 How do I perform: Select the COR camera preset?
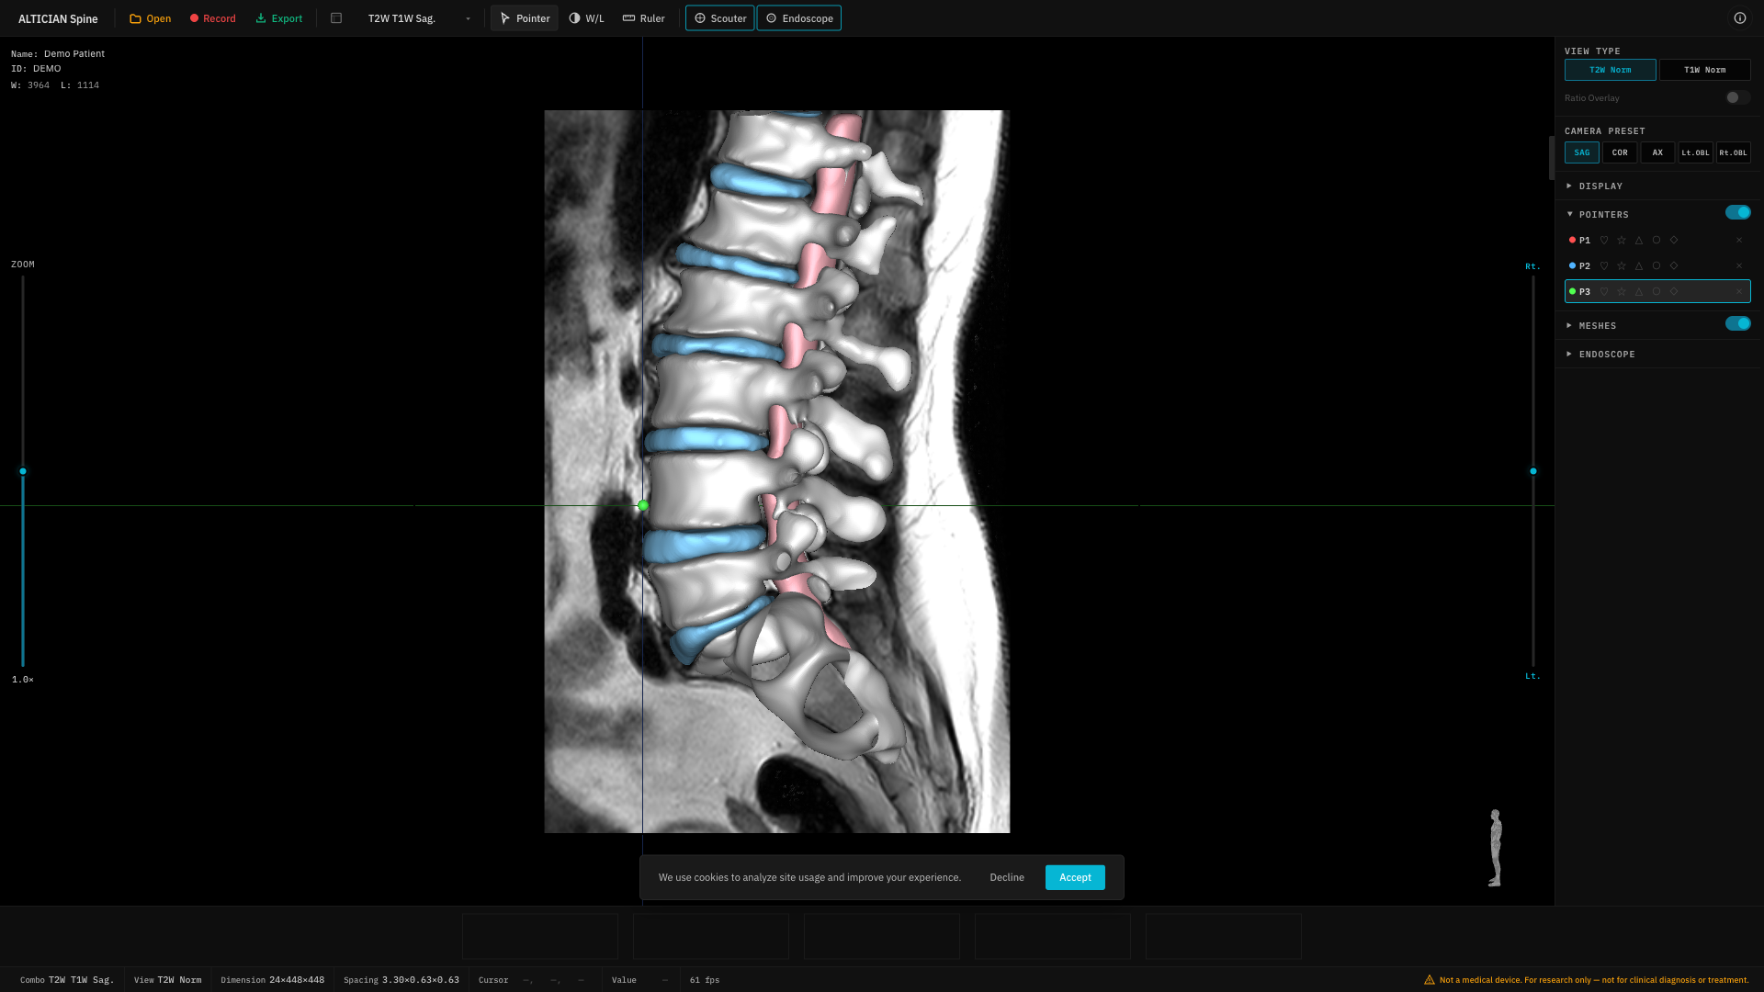click(1620, 152)
